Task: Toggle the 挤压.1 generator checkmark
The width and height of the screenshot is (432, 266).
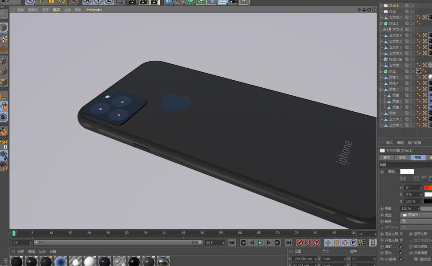Action: point(414,23)
